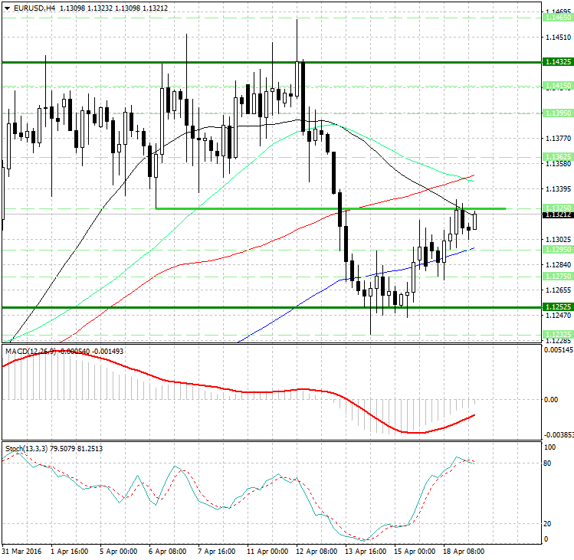Click the 1.12840 price axis value
Viewport: 574px width, 560px height.
click(x=558, y=264)
